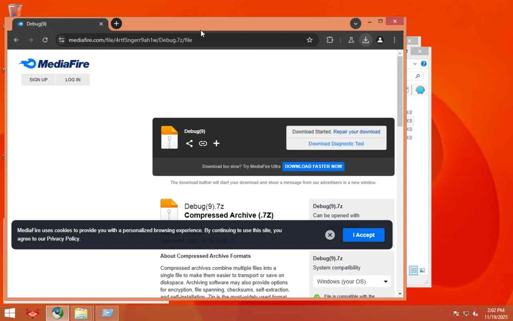This screenshot has height=321, width=513.
Task: Bookmark this page with the star icon
Action: (x=309, y=40)
